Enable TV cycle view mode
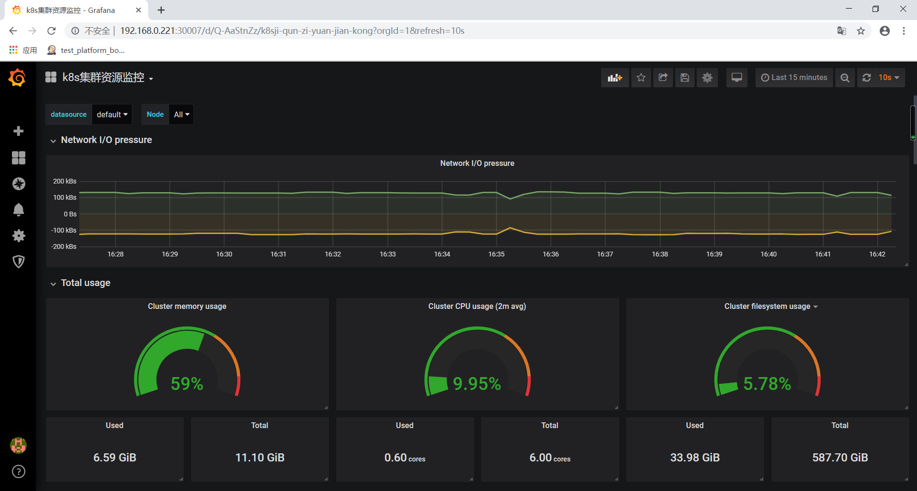 pyautogui.click(x=736, y=77)
